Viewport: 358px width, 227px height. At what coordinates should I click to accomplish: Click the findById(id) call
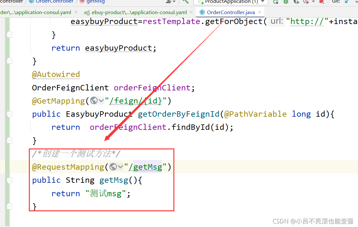point(200,127)
